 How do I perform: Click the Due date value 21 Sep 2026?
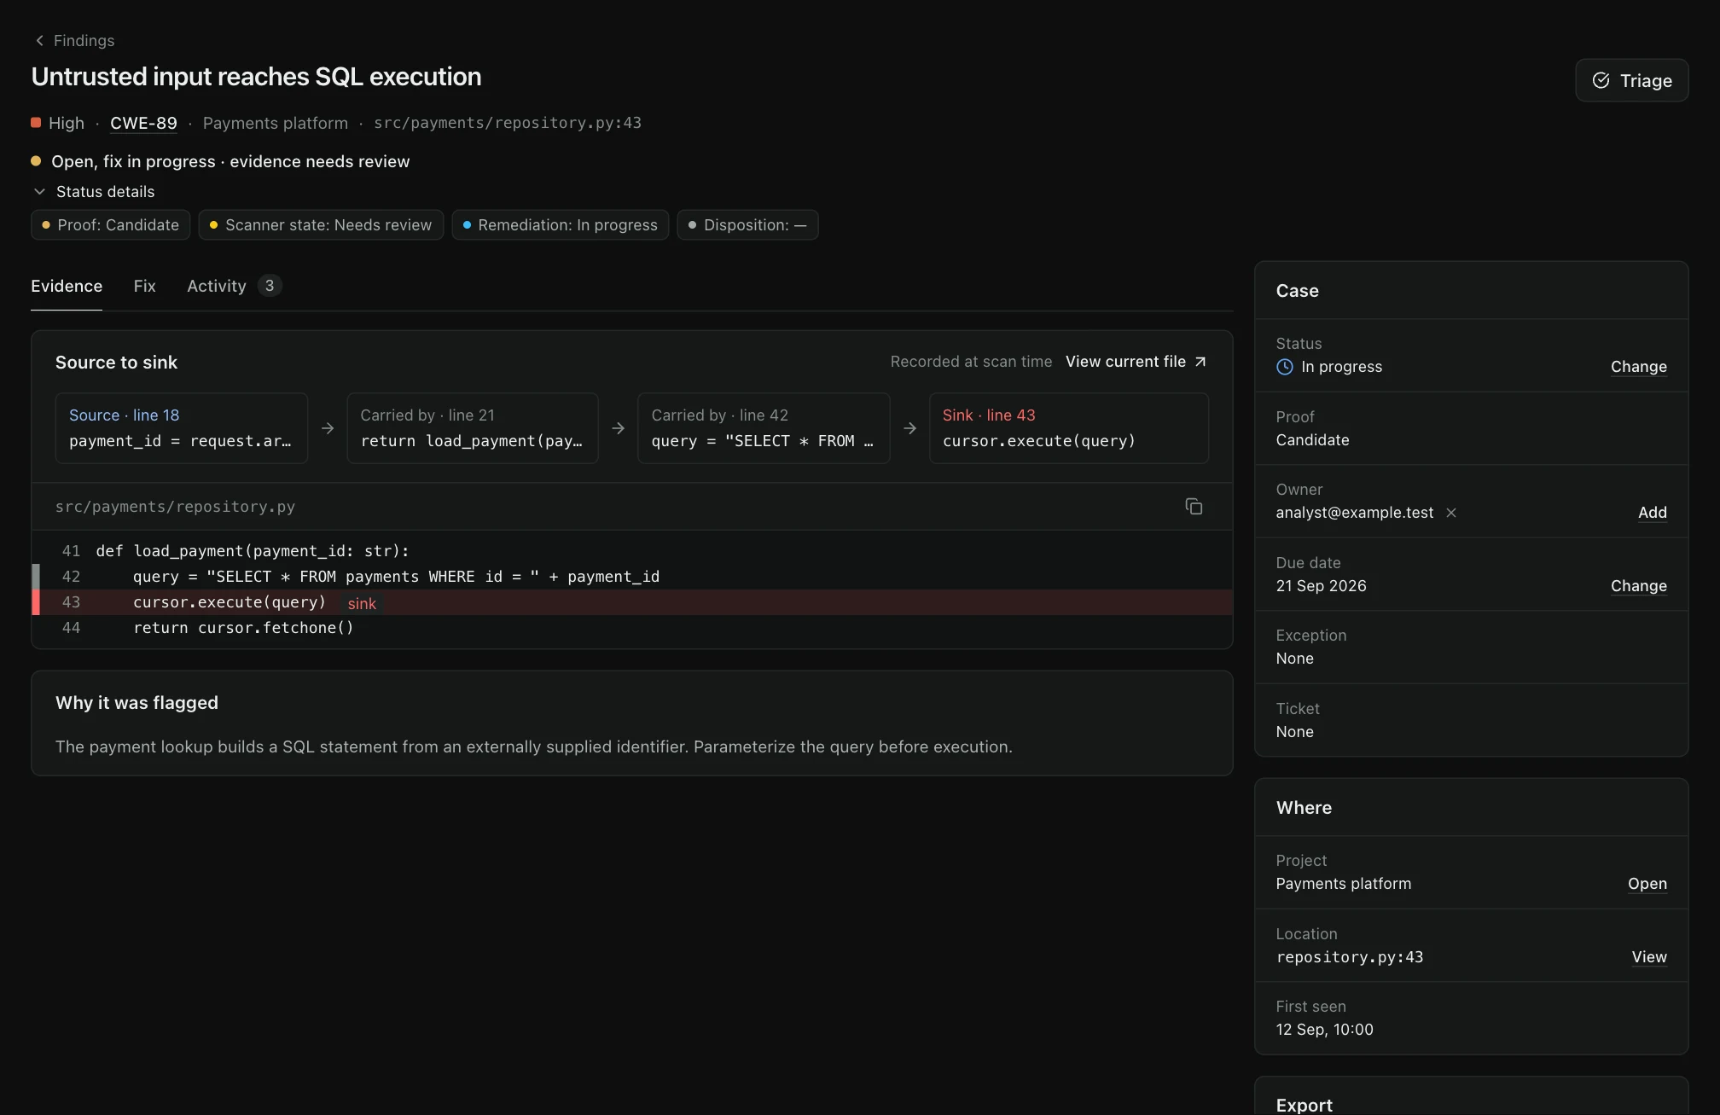click(1321, 586)
